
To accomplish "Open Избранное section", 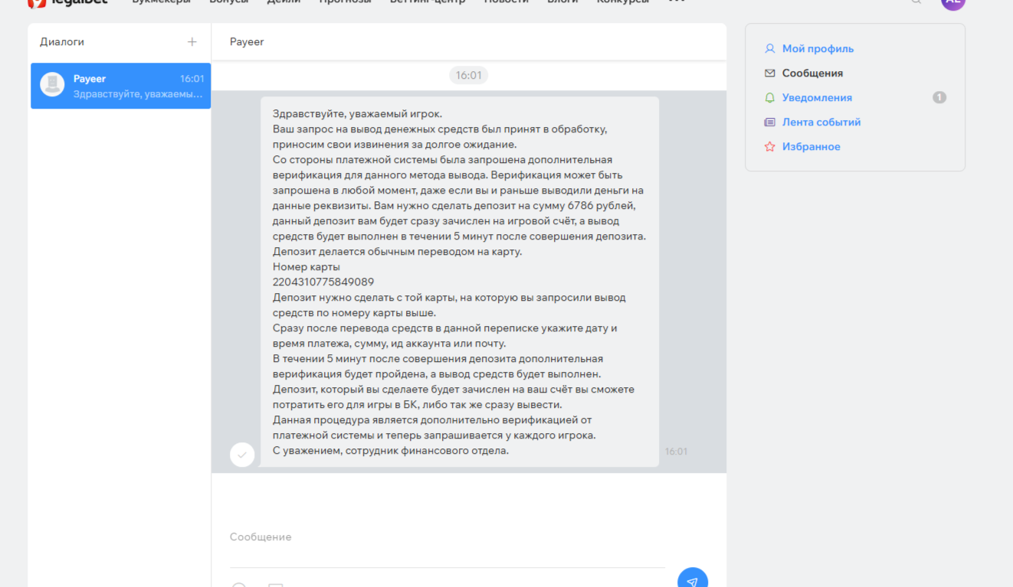I will 811,147.
